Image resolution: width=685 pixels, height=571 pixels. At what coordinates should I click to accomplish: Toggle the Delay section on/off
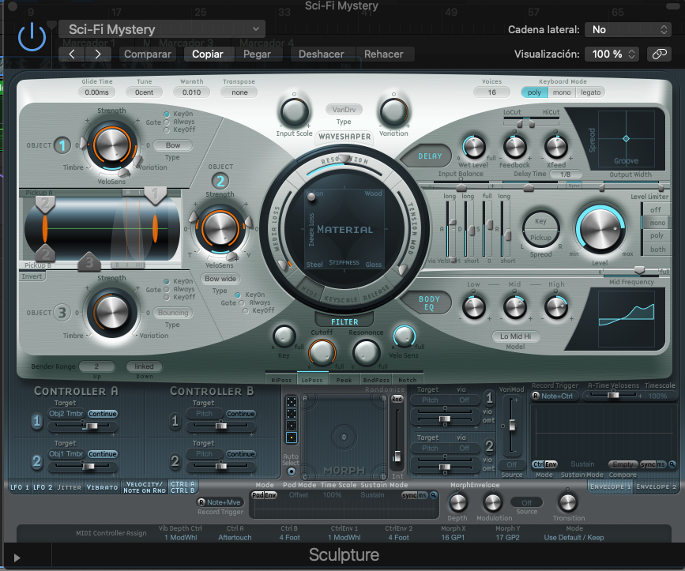tap(429, 156)
